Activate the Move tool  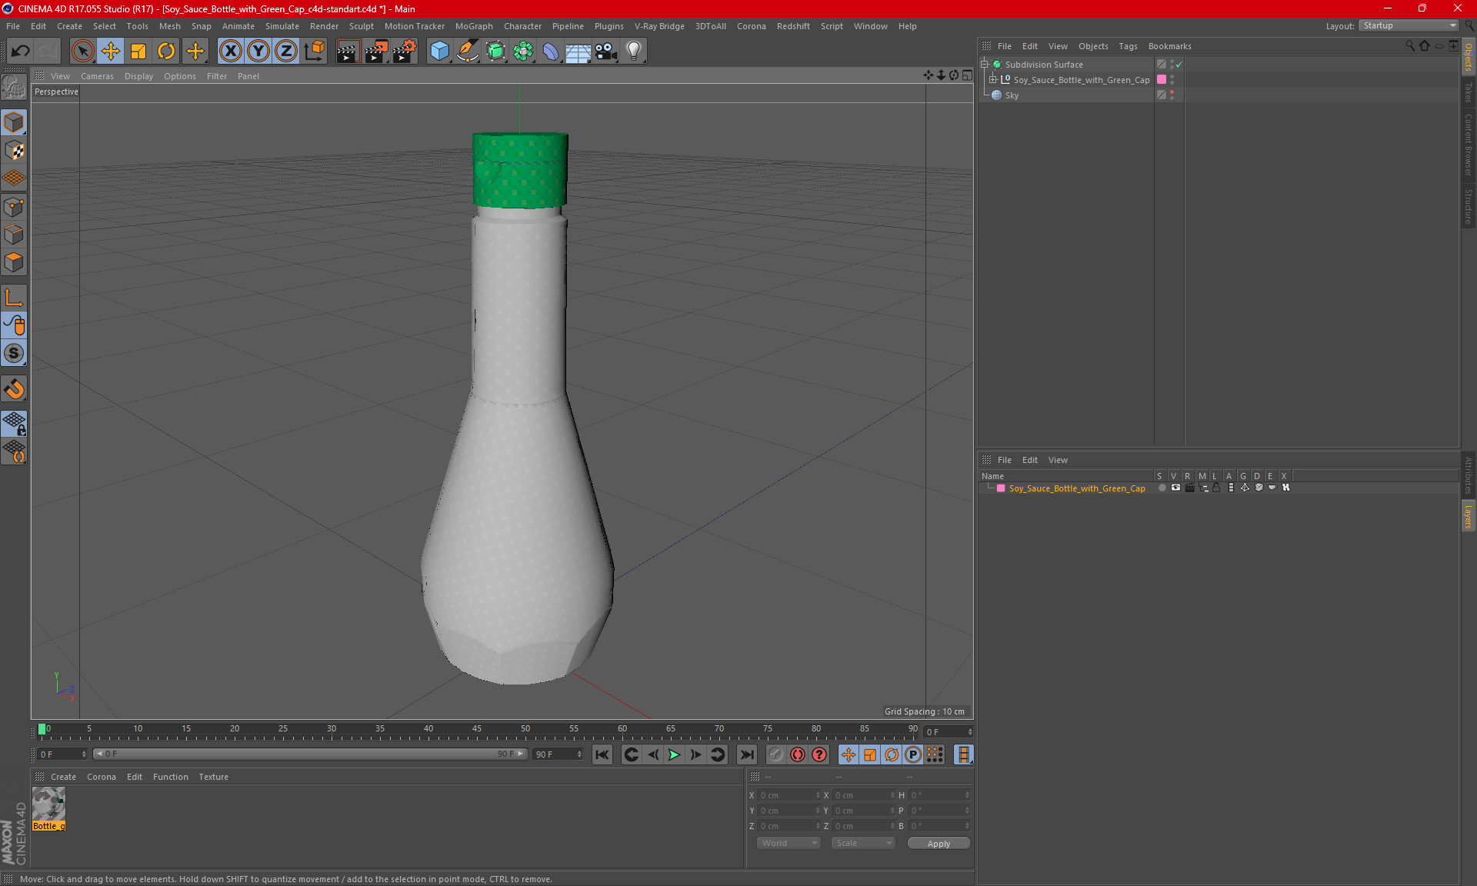[111, 52]
